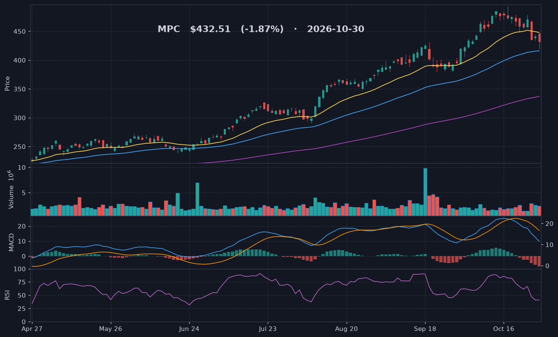Click the 75 tick on the RSI axis
558x337 pixels.
22,283
